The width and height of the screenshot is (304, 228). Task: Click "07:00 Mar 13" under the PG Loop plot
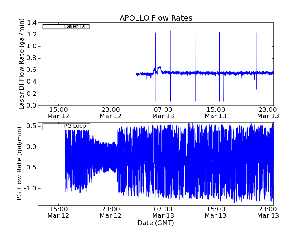163,212
